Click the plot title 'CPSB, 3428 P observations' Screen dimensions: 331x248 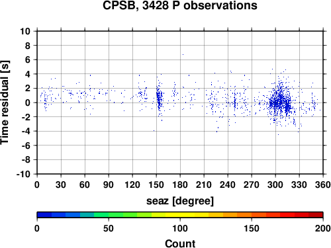(x=180, y=5)
